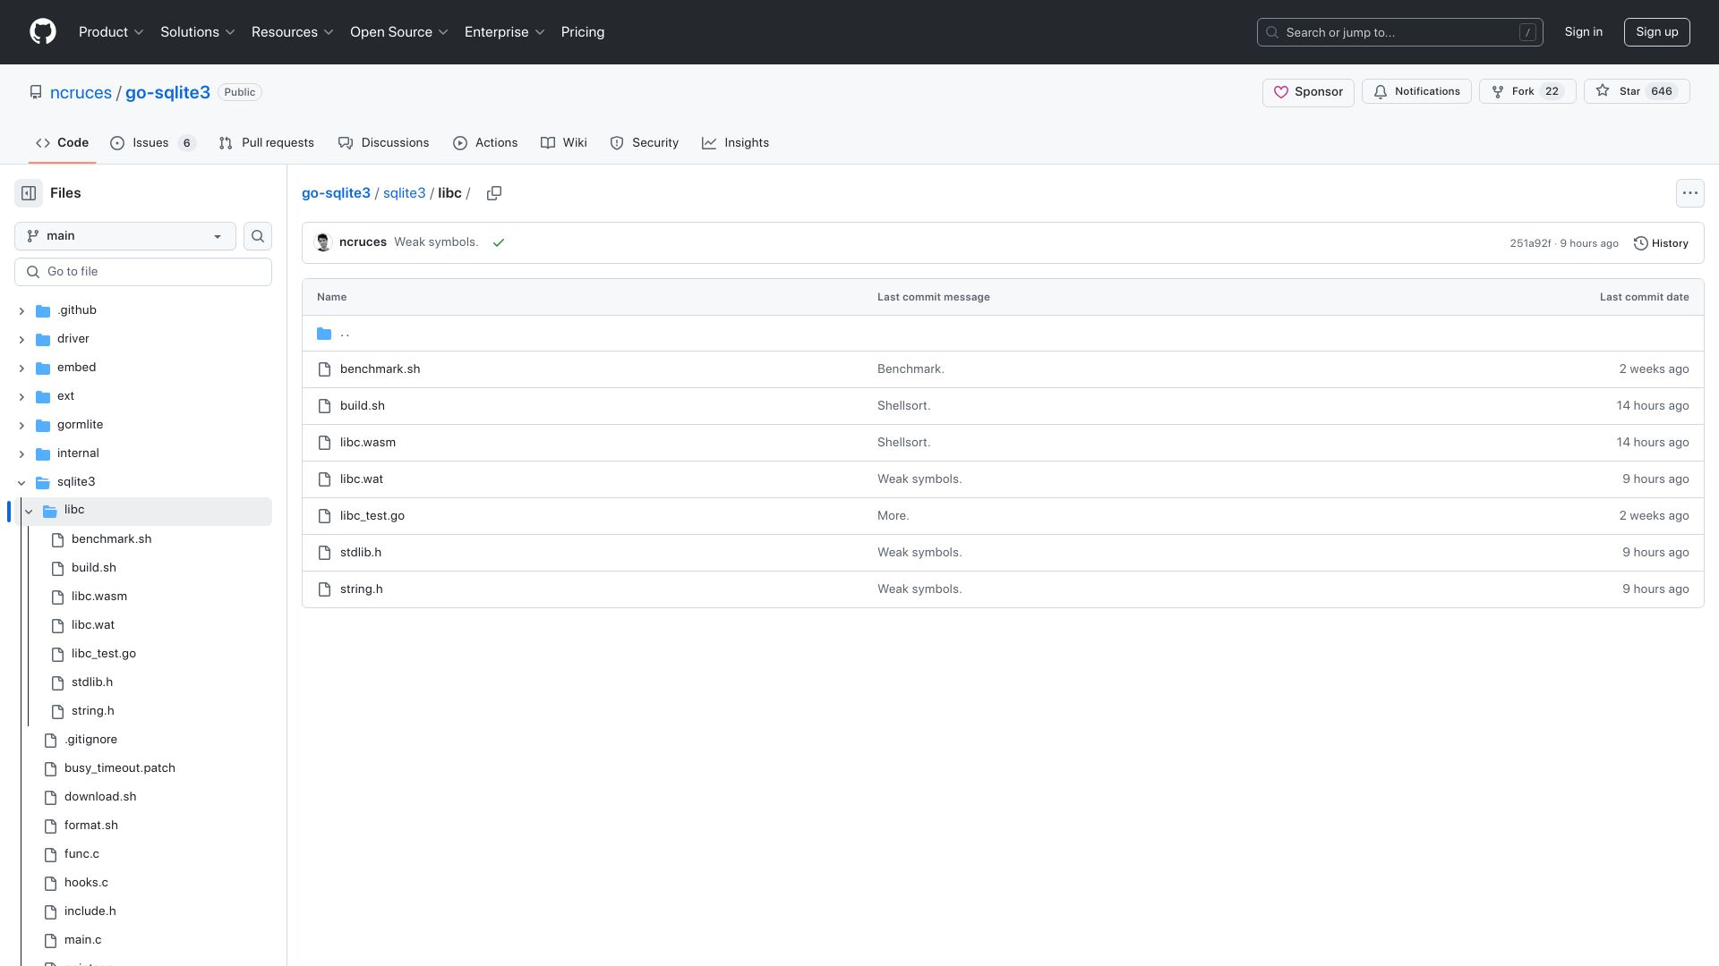This screenshot has width=1719, height=966.
Task: Open the Insights tab
Action: pyautogui.click(x=735, y=143)
